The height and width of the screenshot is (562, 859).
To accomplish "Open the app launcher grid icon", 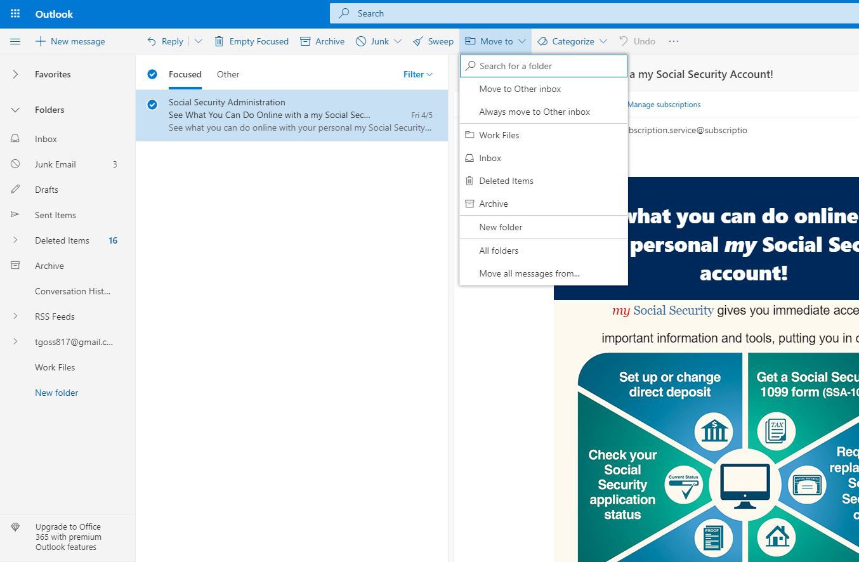I will [x=15, y=13].
